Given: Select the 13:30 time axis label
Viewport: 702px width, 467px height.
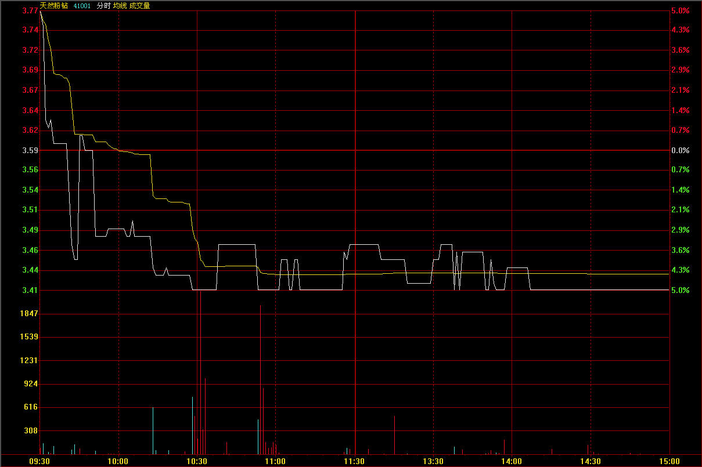Looking at the screenshot, I should pos(433,461).
